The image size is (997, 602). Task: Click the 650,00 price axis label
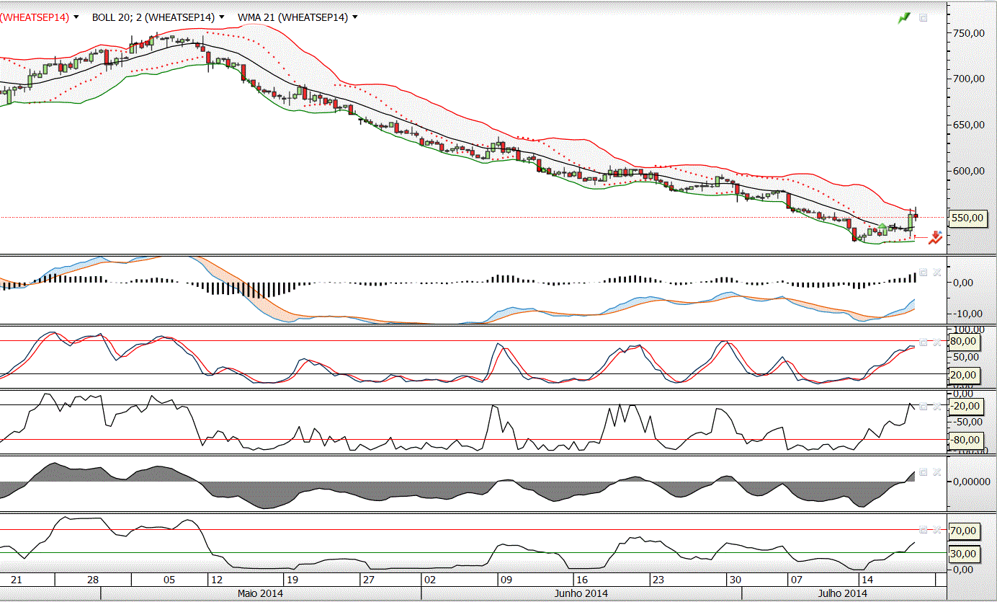(969, 125)
